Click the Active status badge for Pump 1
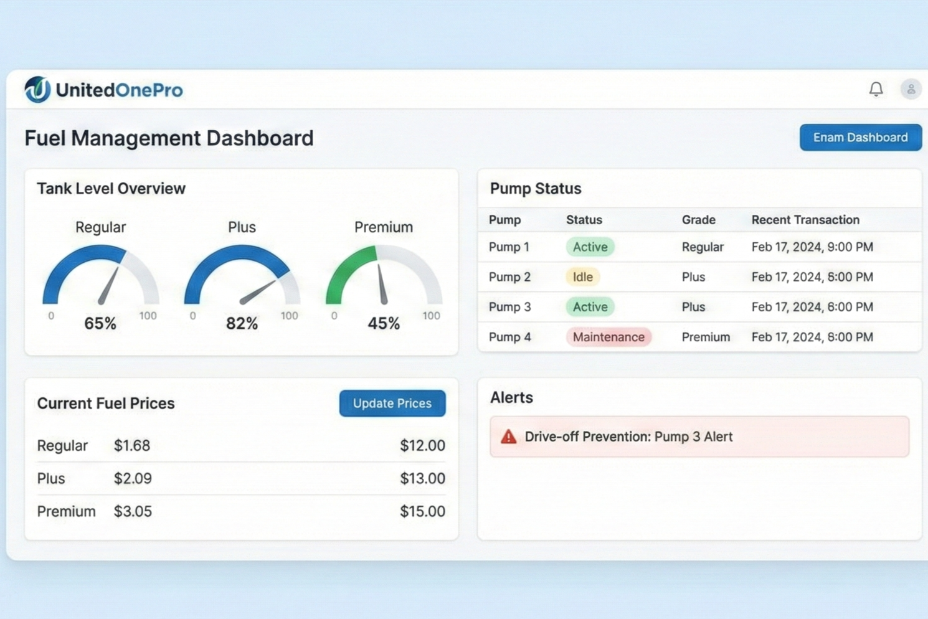 [590, 247]
